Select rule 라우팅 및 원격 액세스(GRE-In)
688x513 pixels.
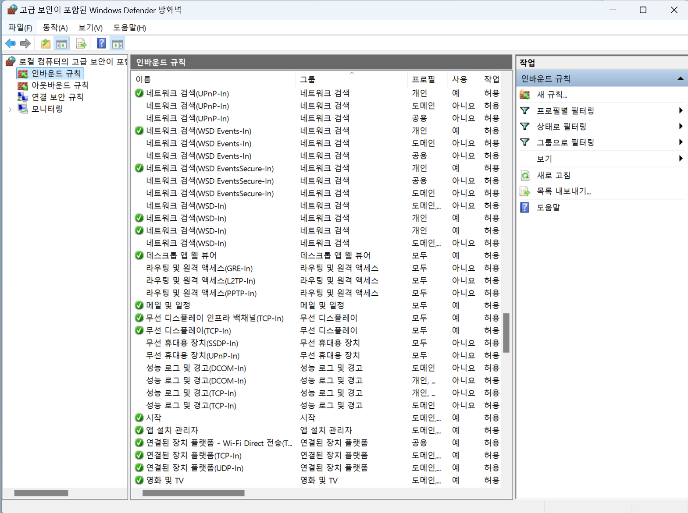tap(200, 268)
